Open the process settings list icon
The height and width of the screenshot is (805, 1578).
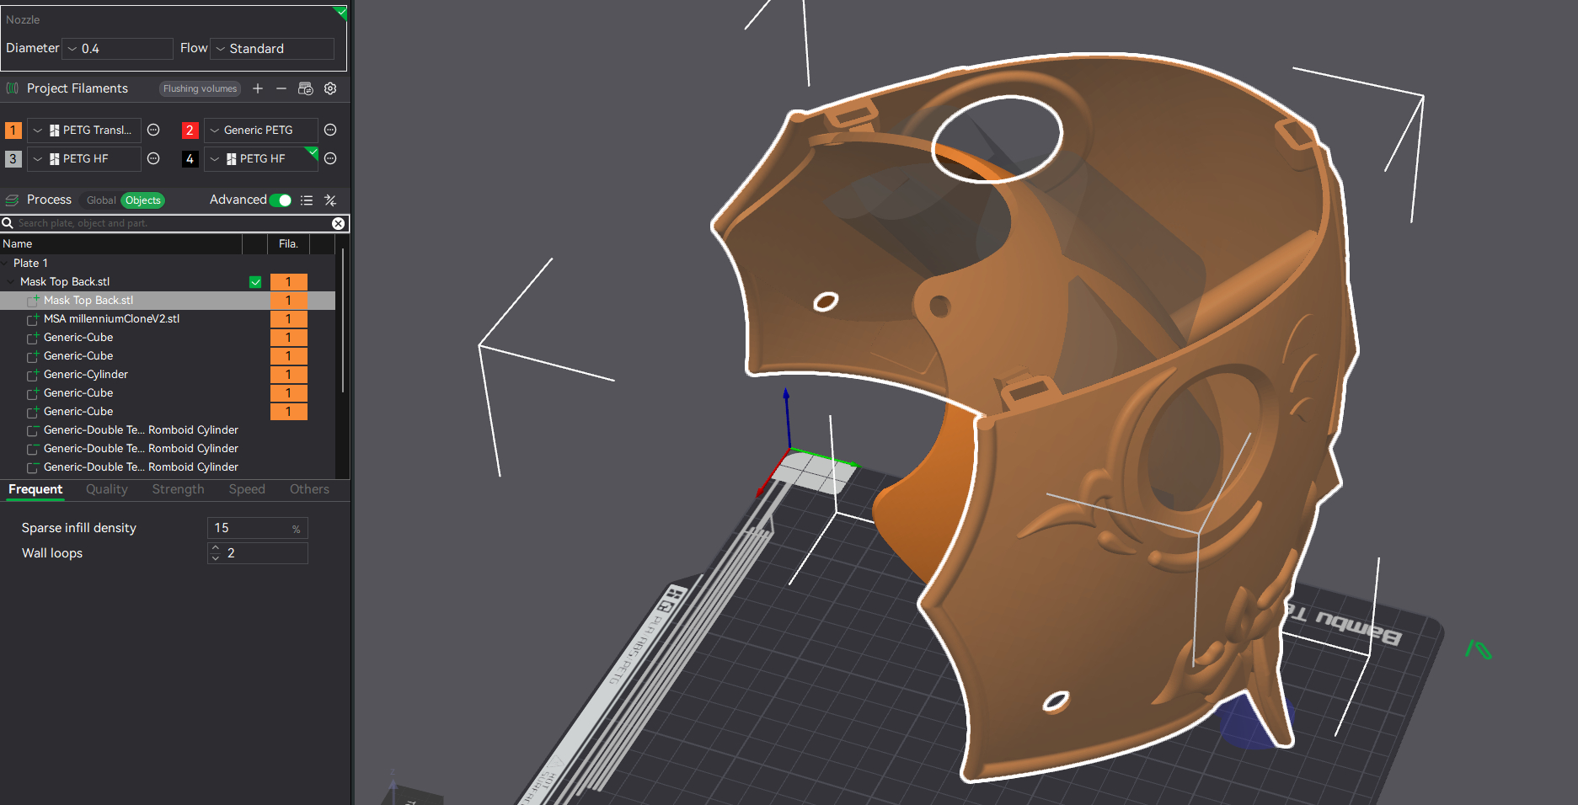tap(307, 200)
